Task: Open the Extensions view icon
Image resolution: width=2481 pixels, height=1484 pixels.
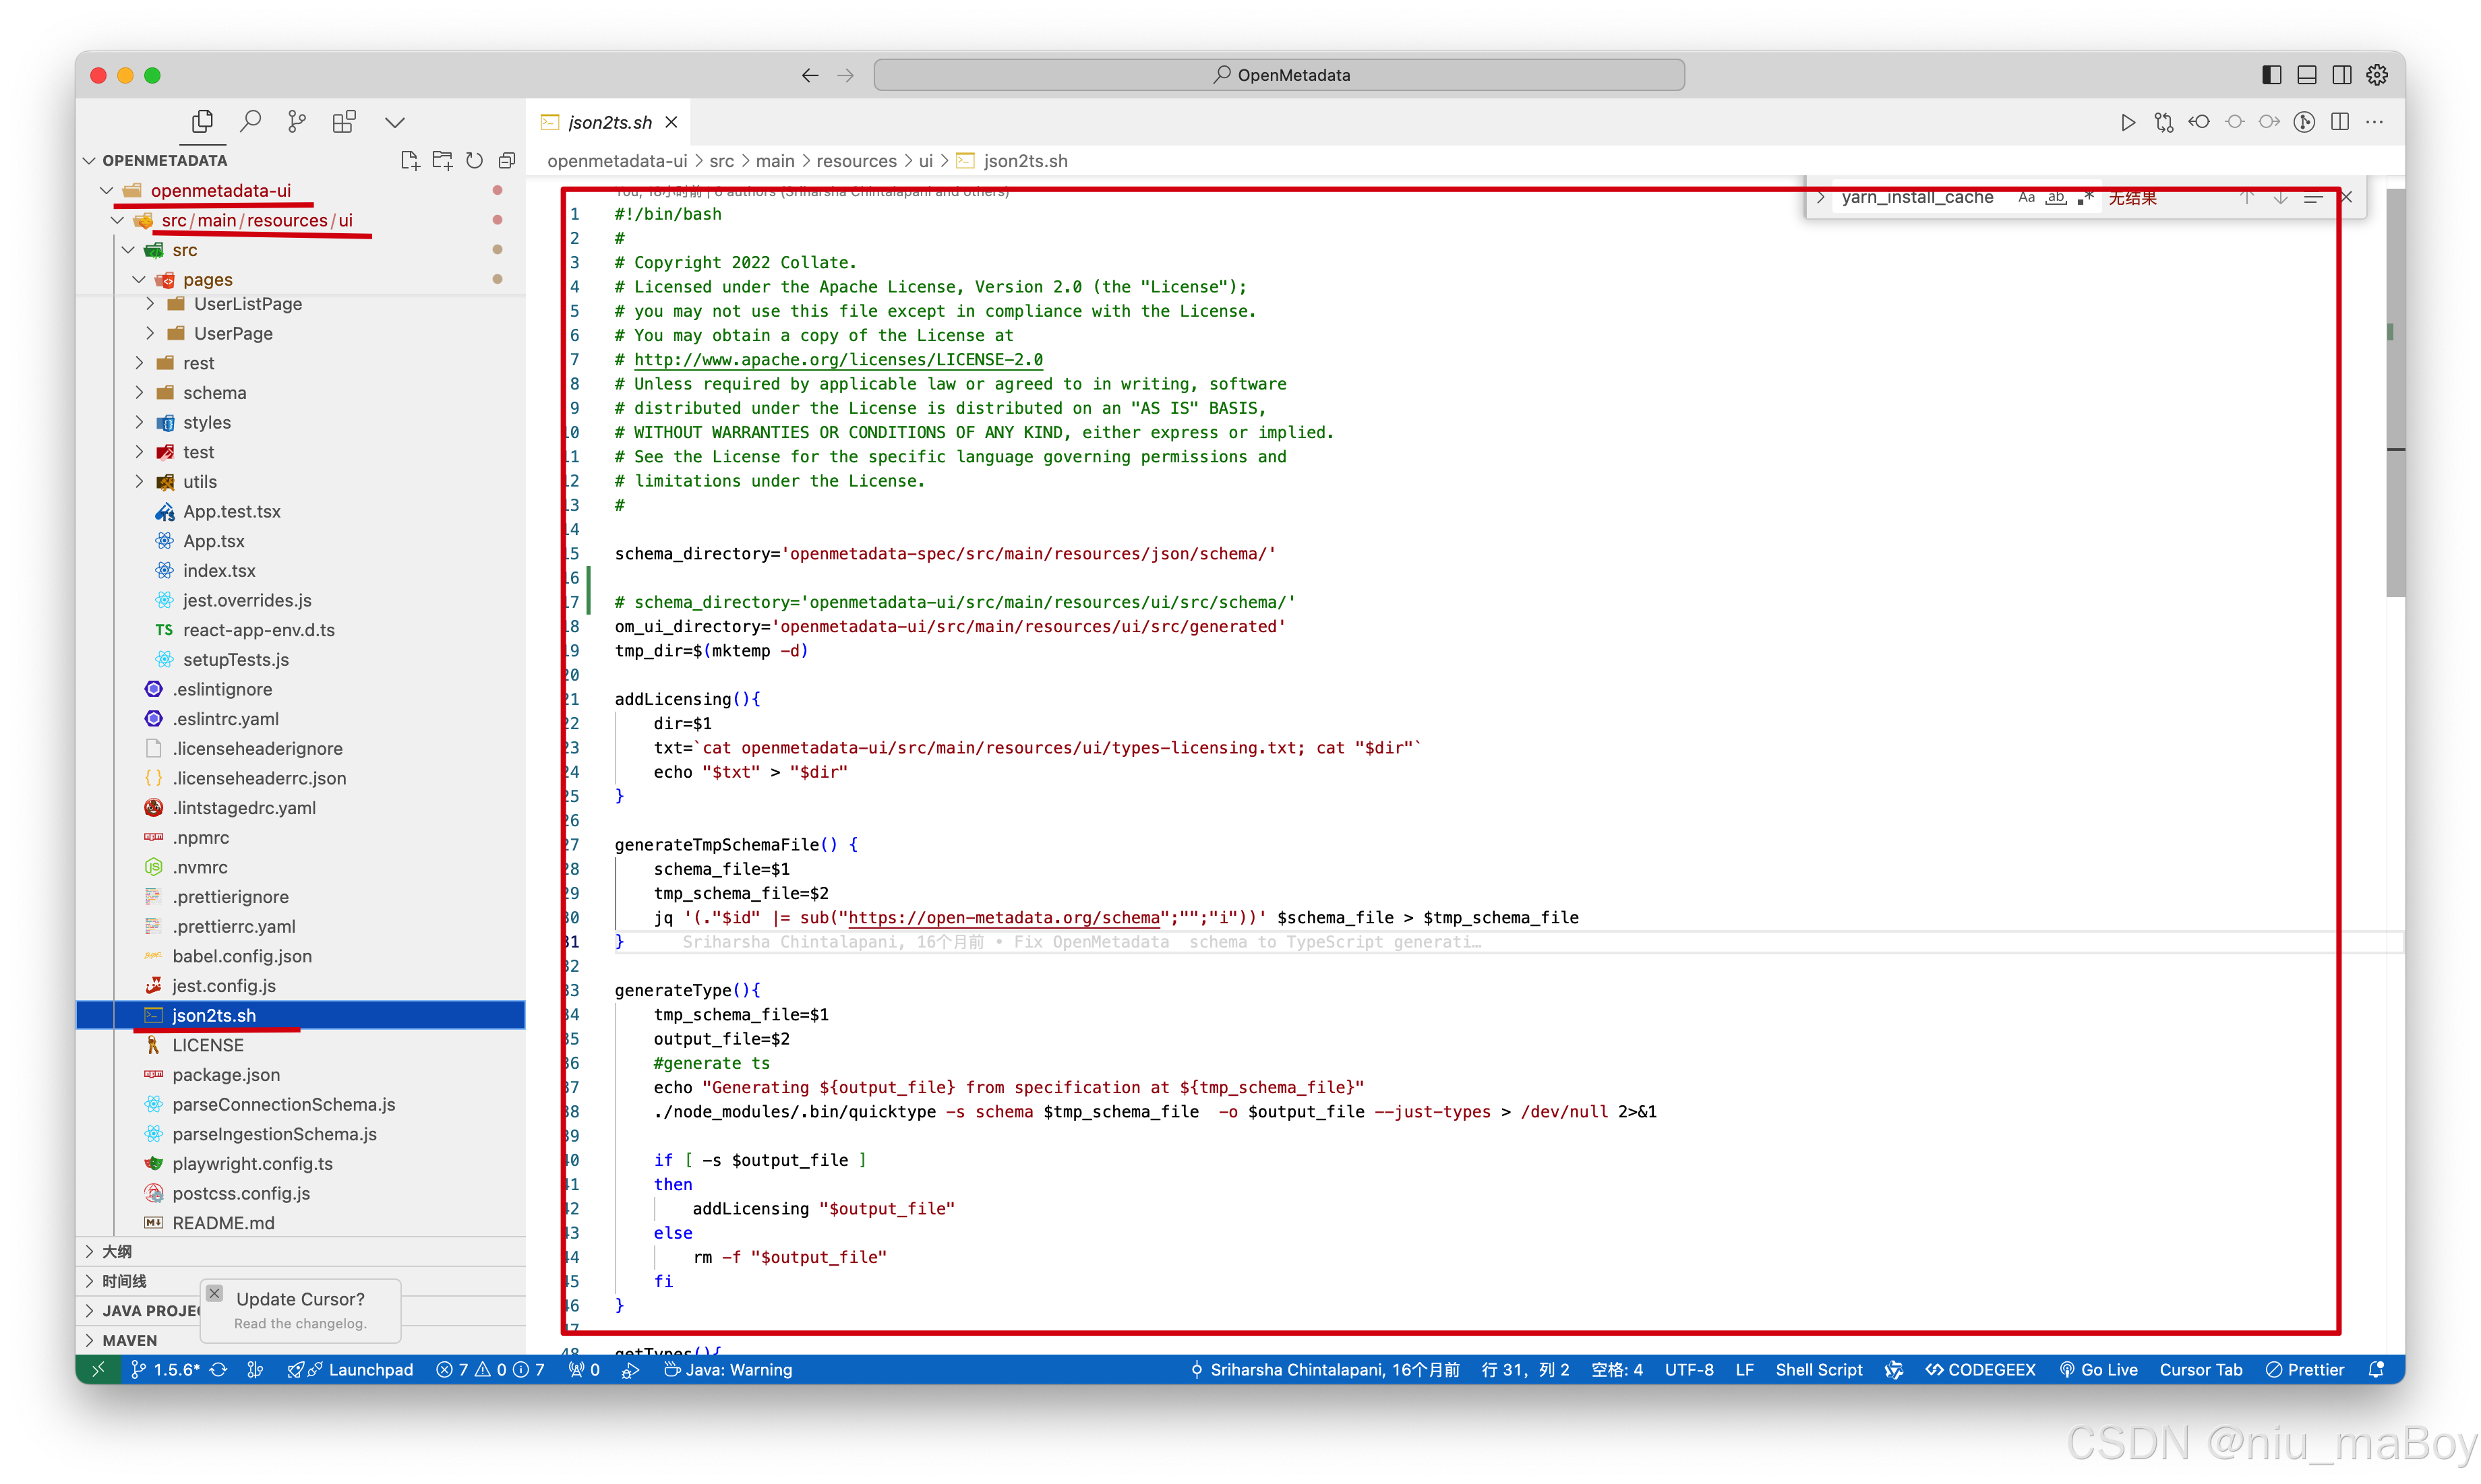Action: tap(344, 122)
